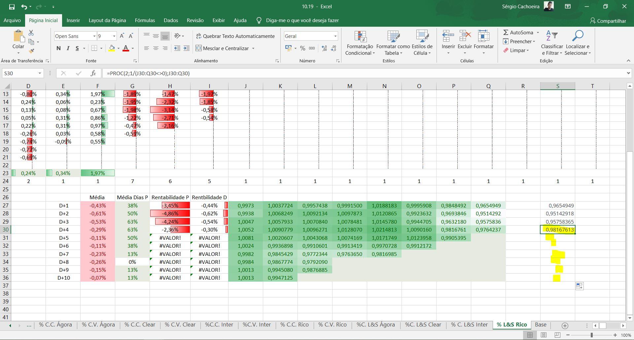
Task: Decrease decimal places
Action: [x=334, y=48]
